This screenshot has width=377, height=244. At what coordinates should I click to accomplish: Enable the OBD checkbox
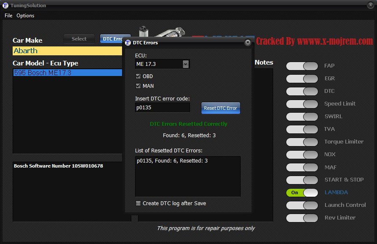[138, 76]
